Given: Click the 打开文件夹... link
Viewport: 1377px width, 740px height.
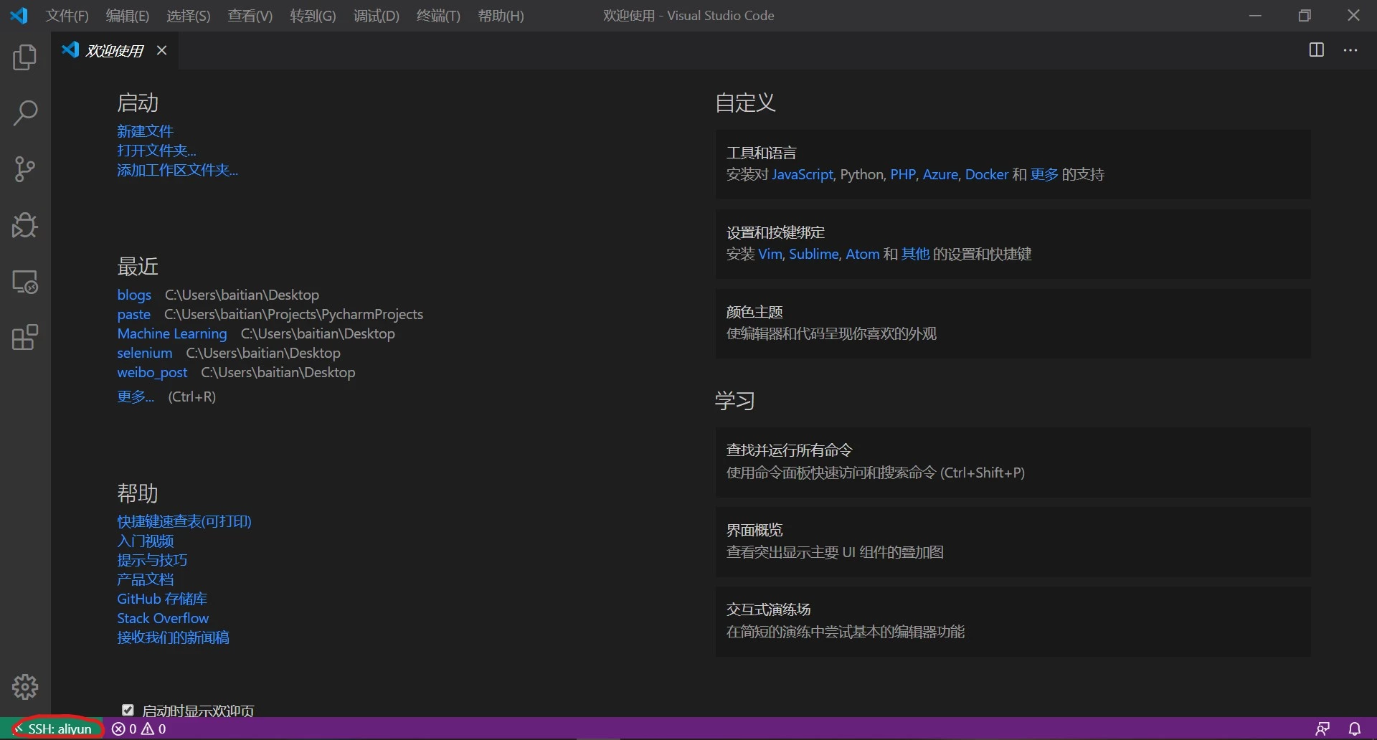Looking at the screenshot, I should 156,151.
